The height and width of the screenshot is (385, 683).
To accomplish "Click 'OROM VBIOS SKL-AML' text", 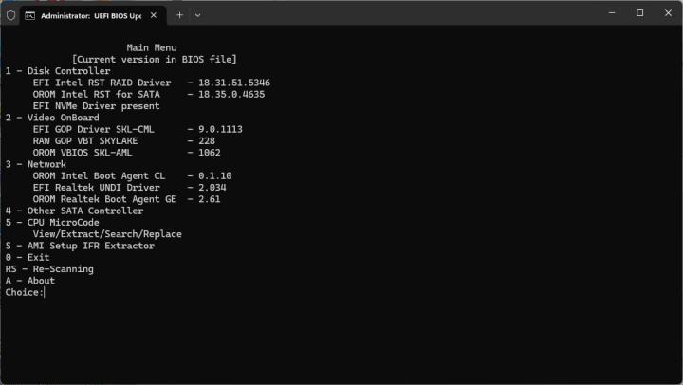I will (x=83, y=153).
